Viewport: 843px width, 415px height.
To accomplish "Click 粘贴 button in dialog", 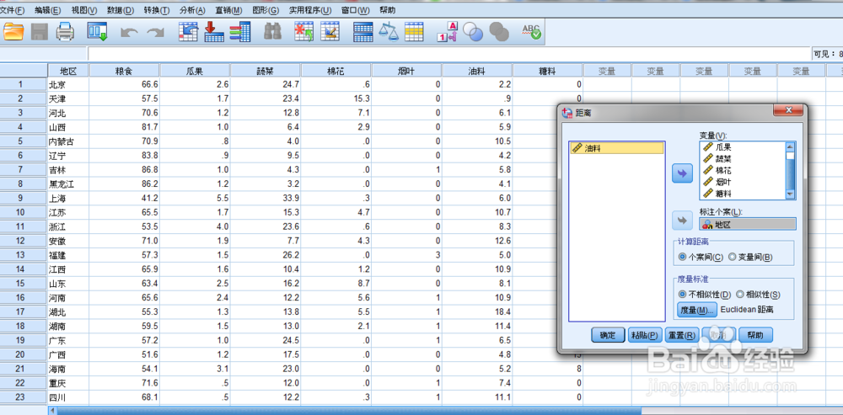I will tap(645, 335).
